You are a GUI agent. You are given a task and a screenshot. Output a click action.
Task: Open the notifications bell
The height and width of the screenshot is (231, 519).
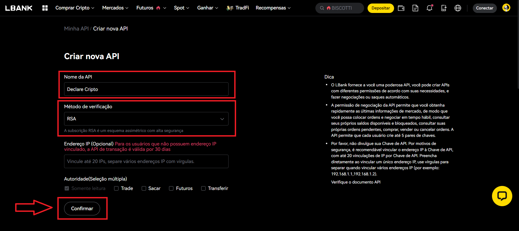(429, 8)
